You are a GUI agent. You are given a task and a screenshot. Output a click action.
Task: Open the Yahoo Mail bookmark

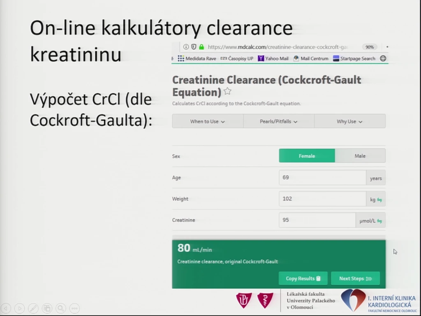(273, 58)
